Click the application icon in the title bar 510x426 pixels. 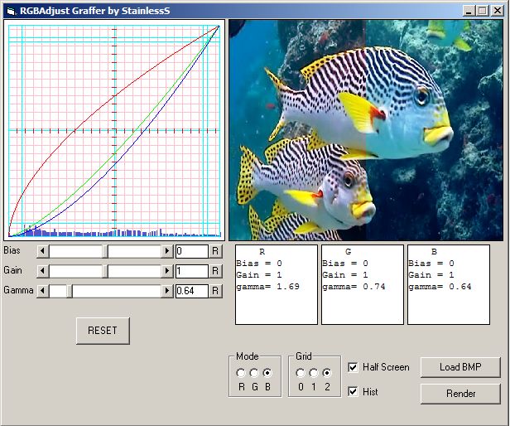(11, 11)
